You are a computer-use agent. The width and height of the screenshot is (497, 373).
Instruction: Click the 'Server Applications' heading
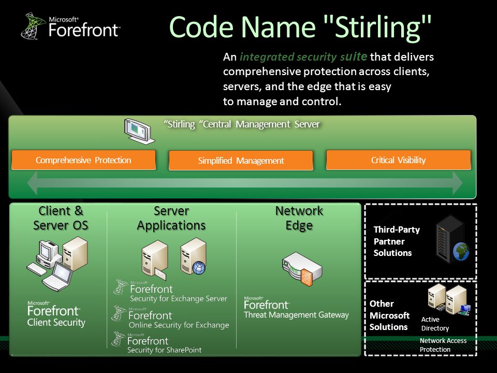tap(171, 218)
